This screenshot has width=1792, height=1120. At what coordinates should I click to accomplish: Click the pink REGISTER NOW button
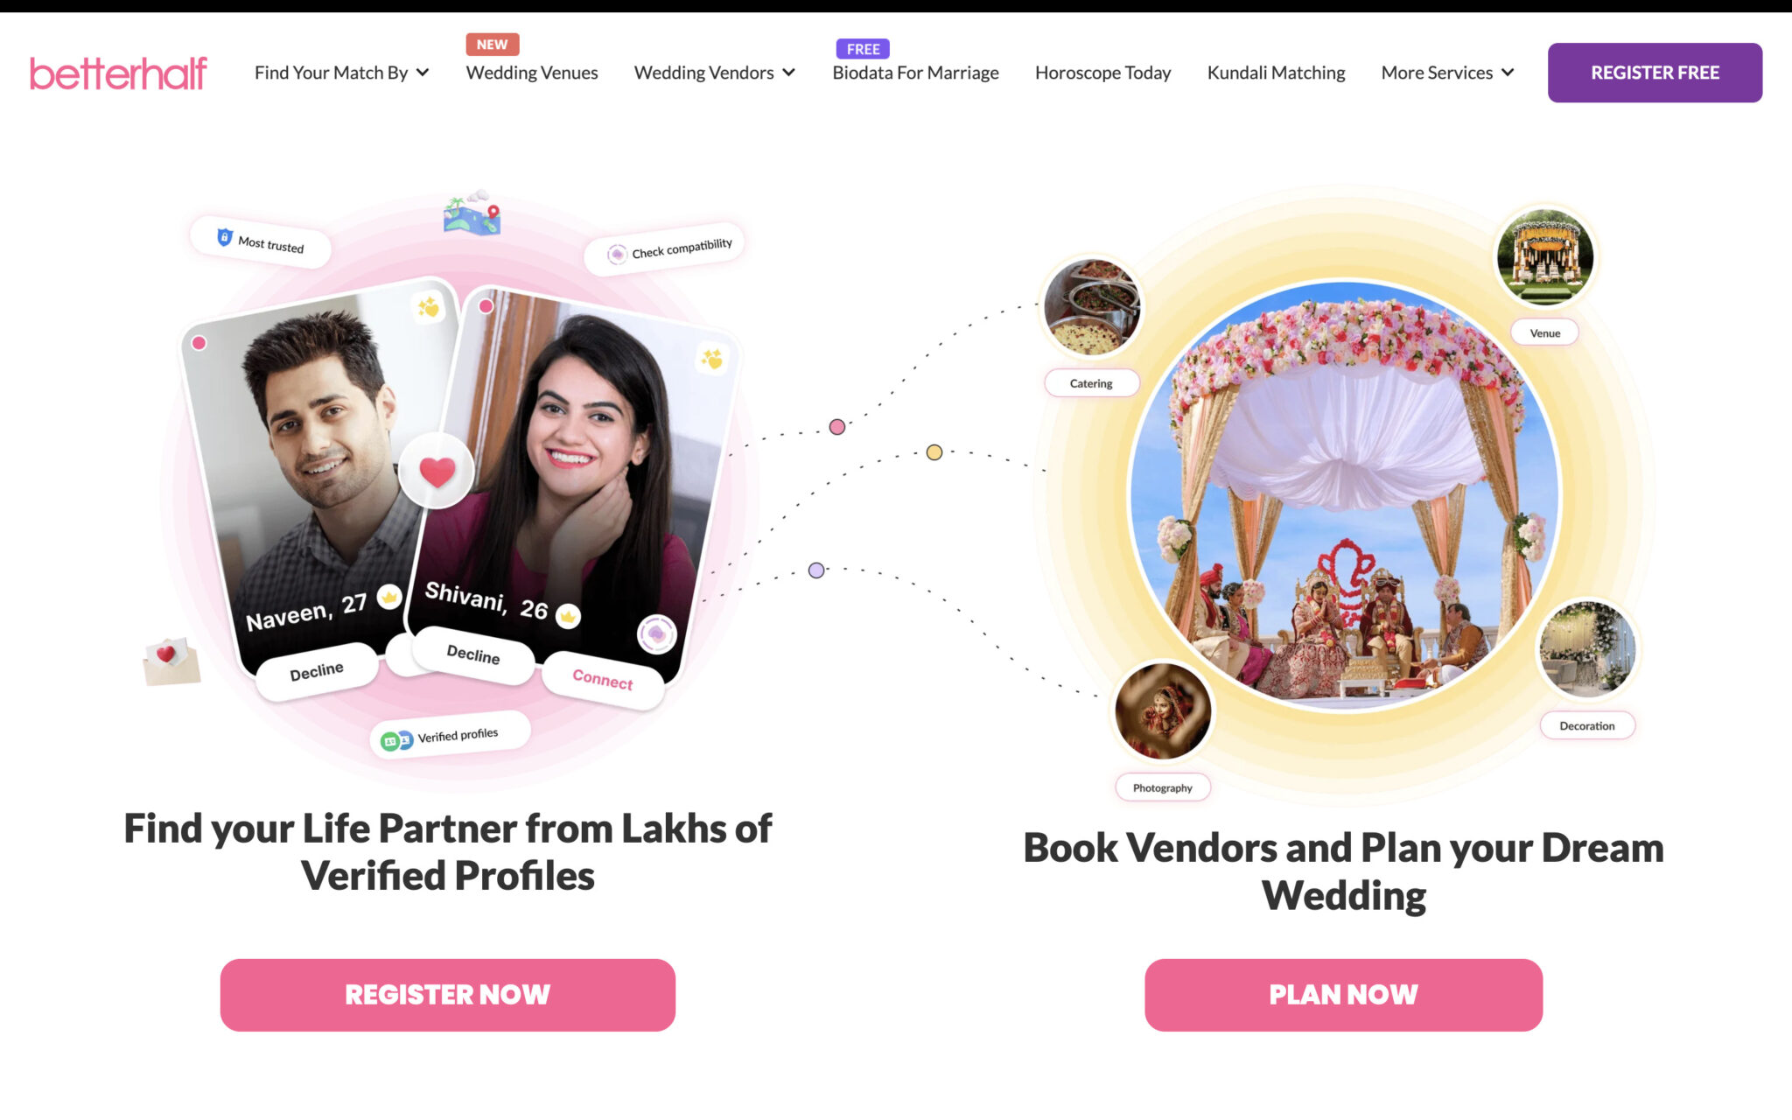pyautogui.click(x=447, y=995)
